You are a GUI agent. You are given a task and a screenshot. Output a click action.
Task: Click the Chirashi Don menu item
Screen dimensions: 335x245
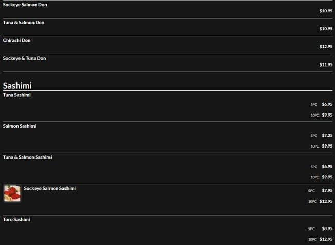click(17, 40)
